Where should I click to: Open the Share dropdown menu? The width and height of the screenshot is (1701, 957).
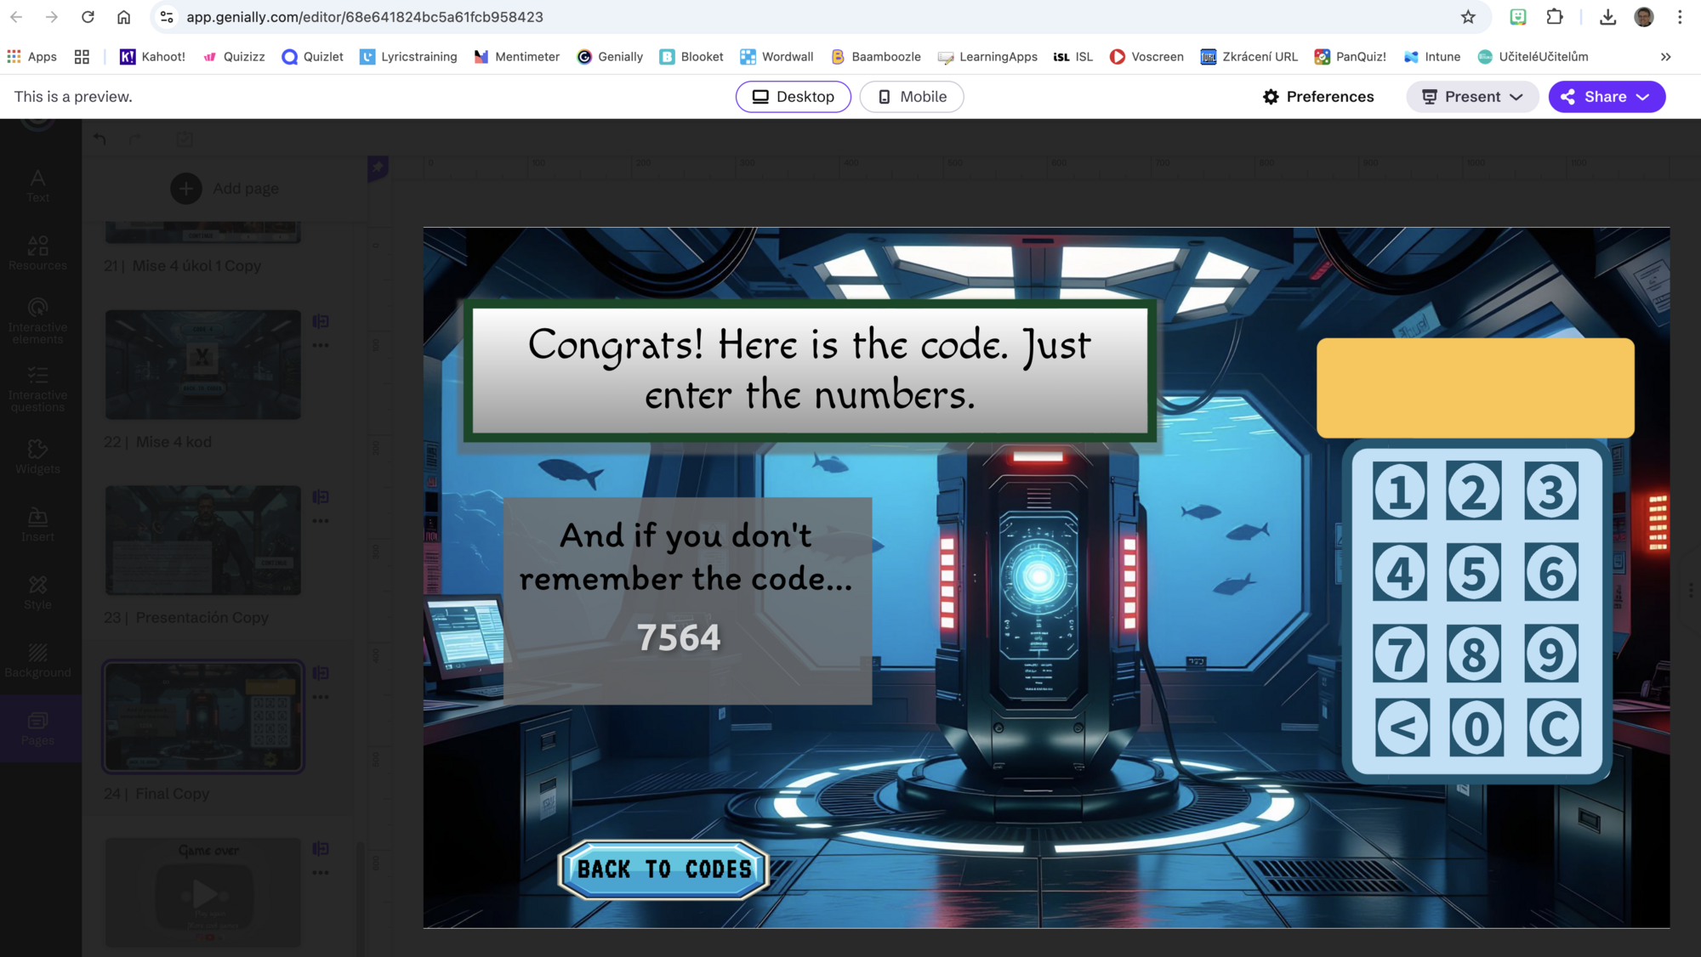click(x=1606, y=97)
